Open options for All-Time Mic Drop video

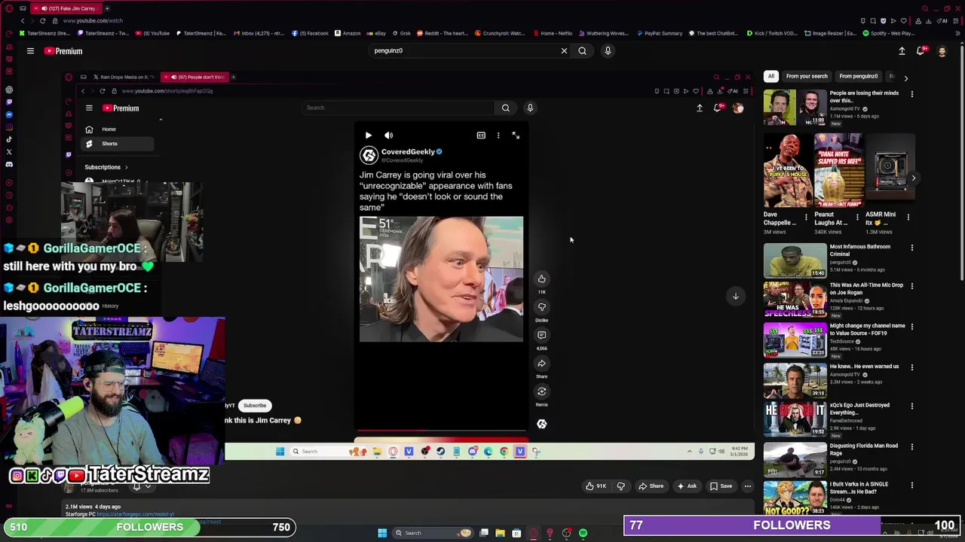point(911,286)
